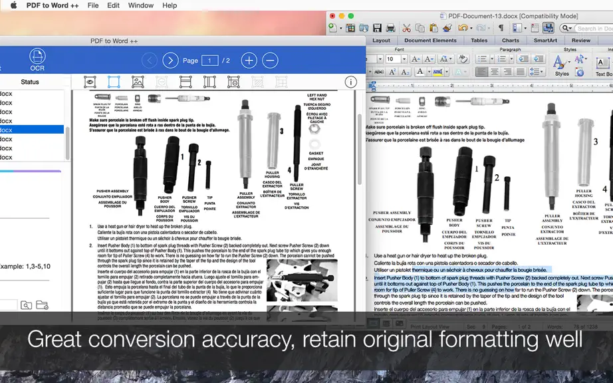Click the Search in Document field
Viewport: 613px width, 383px height.
[x=594, y=28]
